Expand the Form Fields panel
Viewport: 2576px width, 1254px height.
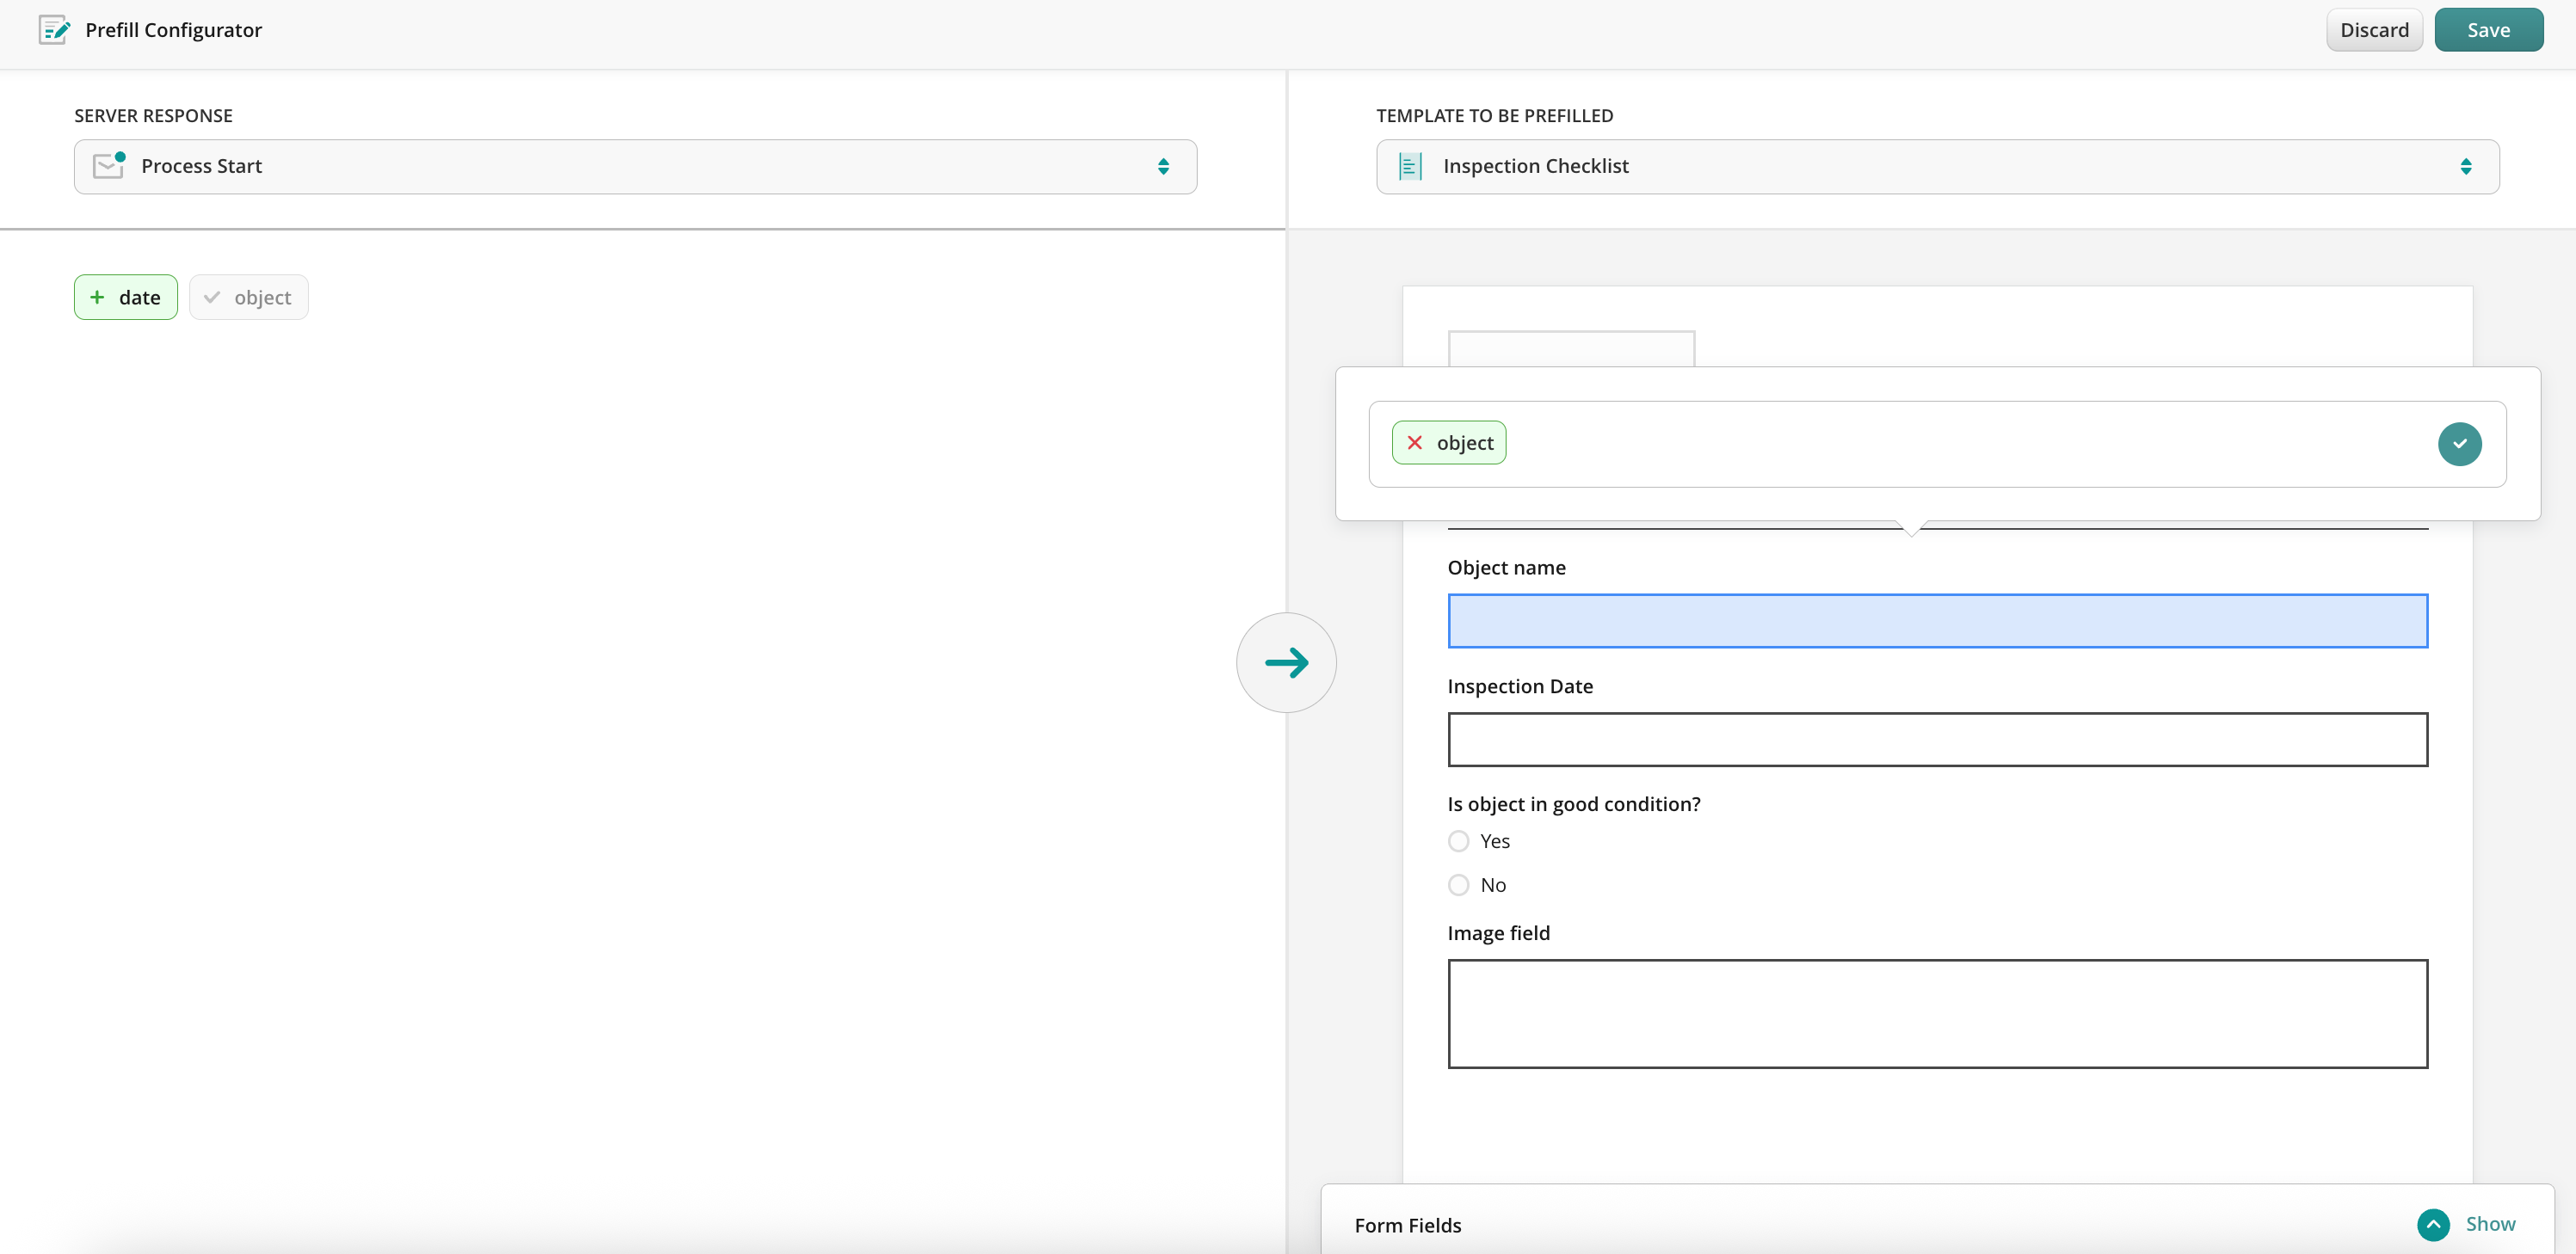pyautogui.click(x=1407, y=1225)
